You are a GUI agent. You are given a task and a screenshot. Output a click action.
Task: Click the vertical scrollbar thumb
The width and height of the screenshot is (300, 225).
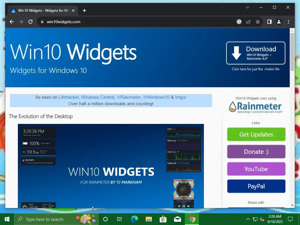tap(292, 52)
